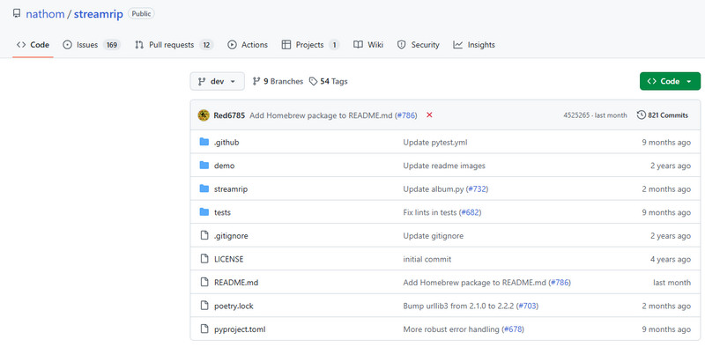
Task: Open the .gitignore file
Action: tap(231, 236)
